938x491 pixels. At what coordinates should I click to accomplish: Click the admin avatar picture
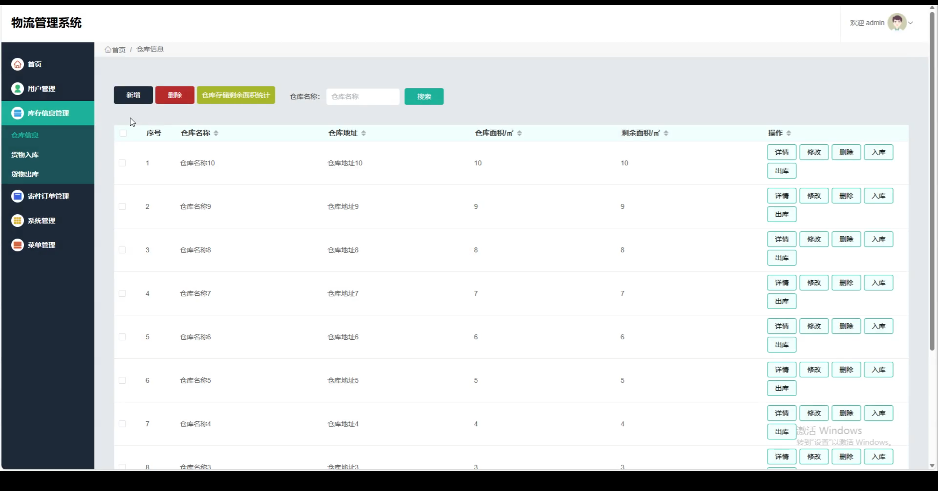(x=897, y=23)
